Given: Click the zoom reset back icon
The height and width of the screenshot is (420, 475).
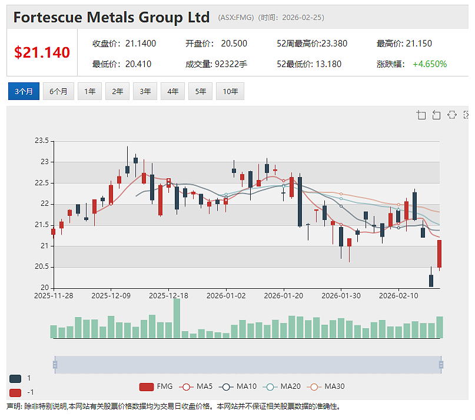Looking at the screenshot, I should [436, 115].
